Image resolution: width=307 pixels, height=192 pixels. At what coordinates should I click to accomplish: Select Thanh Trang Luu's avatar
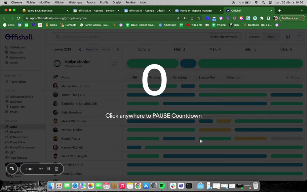(x=55, y=95)
